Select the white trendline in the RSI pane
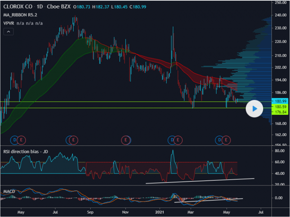The height and width of the screenshot is (217, 290). [199, 181]
